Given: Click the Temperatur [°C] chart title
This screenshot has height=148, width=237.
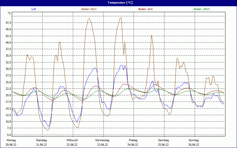Looking at the screenshot, I should tap(120, 2).
